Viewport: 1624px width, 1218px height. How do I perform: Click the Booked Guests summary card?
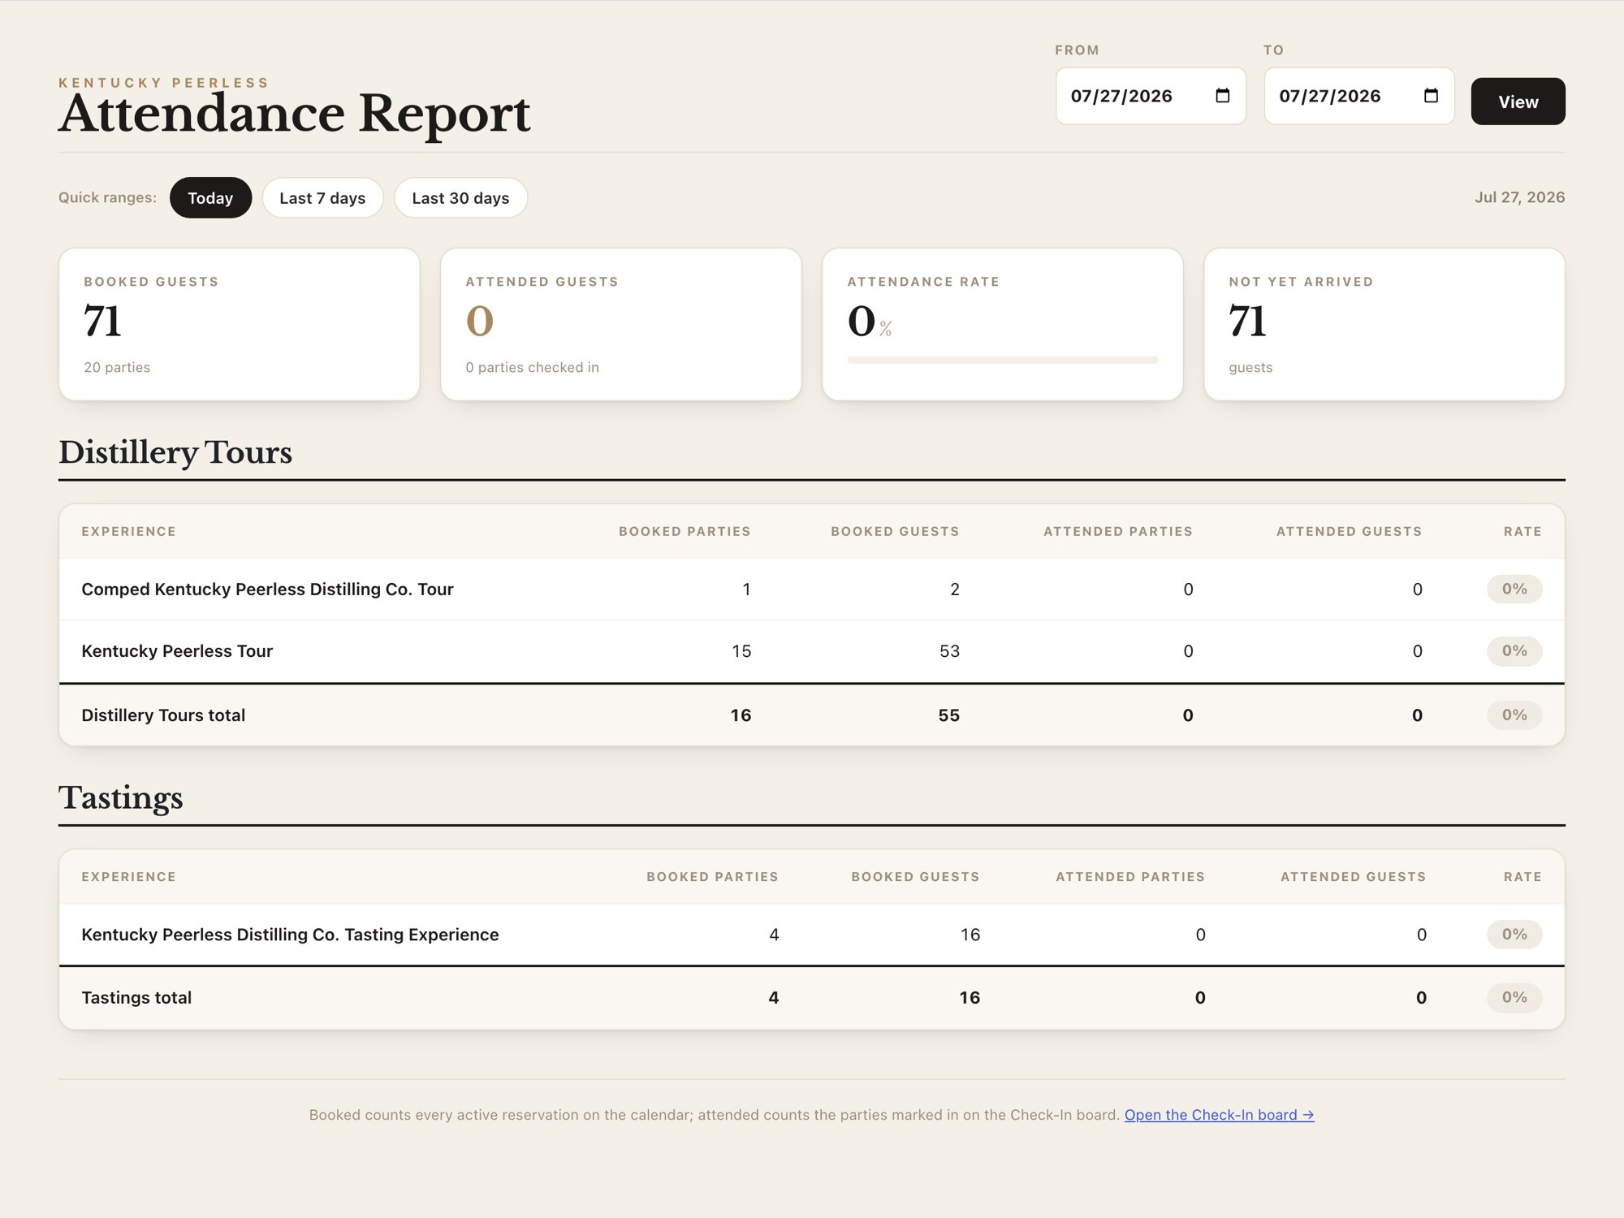click(x=240, y=324)
